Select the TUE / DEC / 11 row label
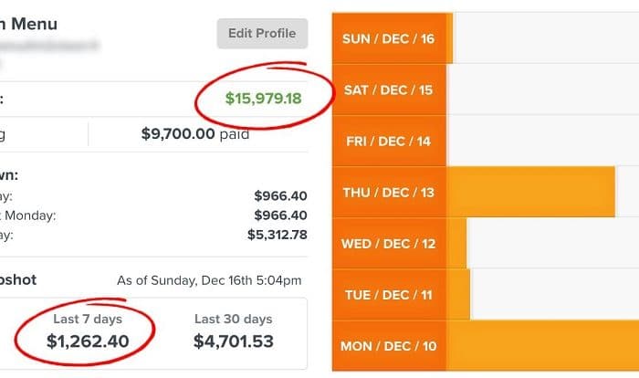The width and height of the screenshot is (639, 378). (389, 294)
